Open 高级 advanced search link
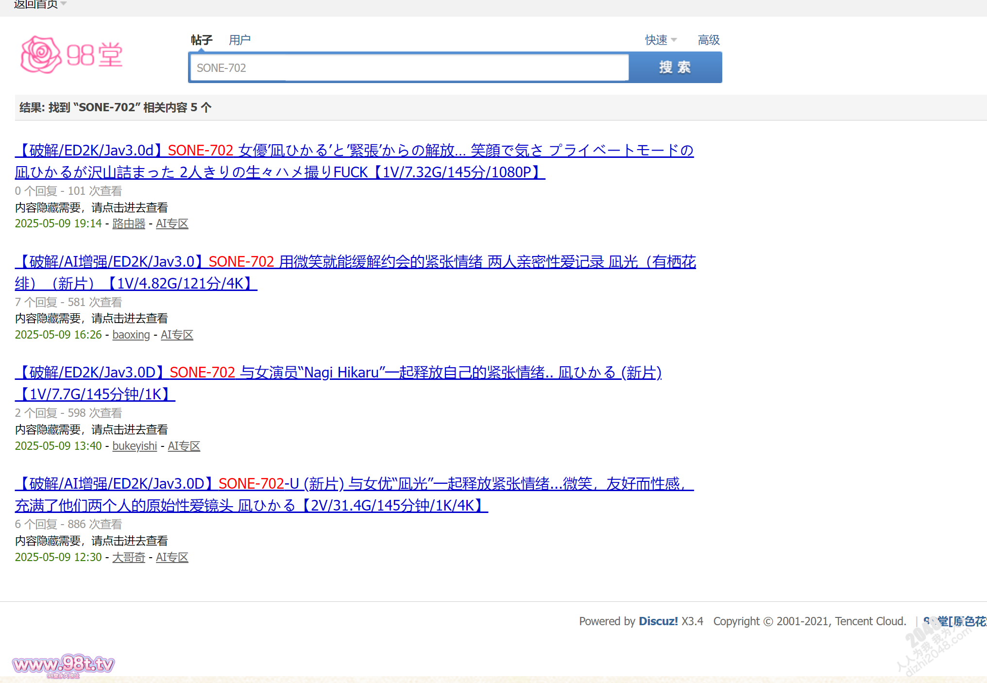This screenshot has width=987, height=683. click(x=708, y=40)
